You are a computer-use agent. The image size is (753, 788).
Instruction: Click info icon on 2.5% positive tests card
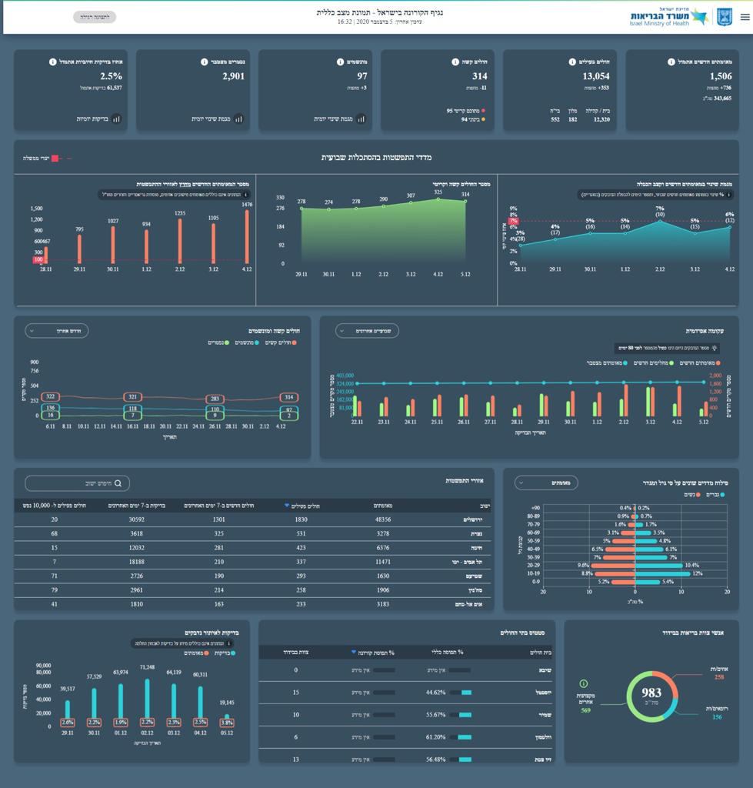(x=52, y=62)
